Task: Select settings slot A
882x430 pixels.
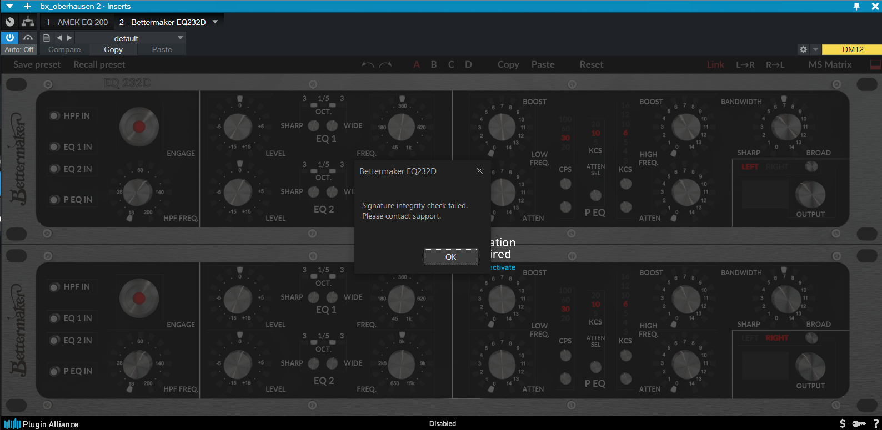Action: (x=417, y=64)
